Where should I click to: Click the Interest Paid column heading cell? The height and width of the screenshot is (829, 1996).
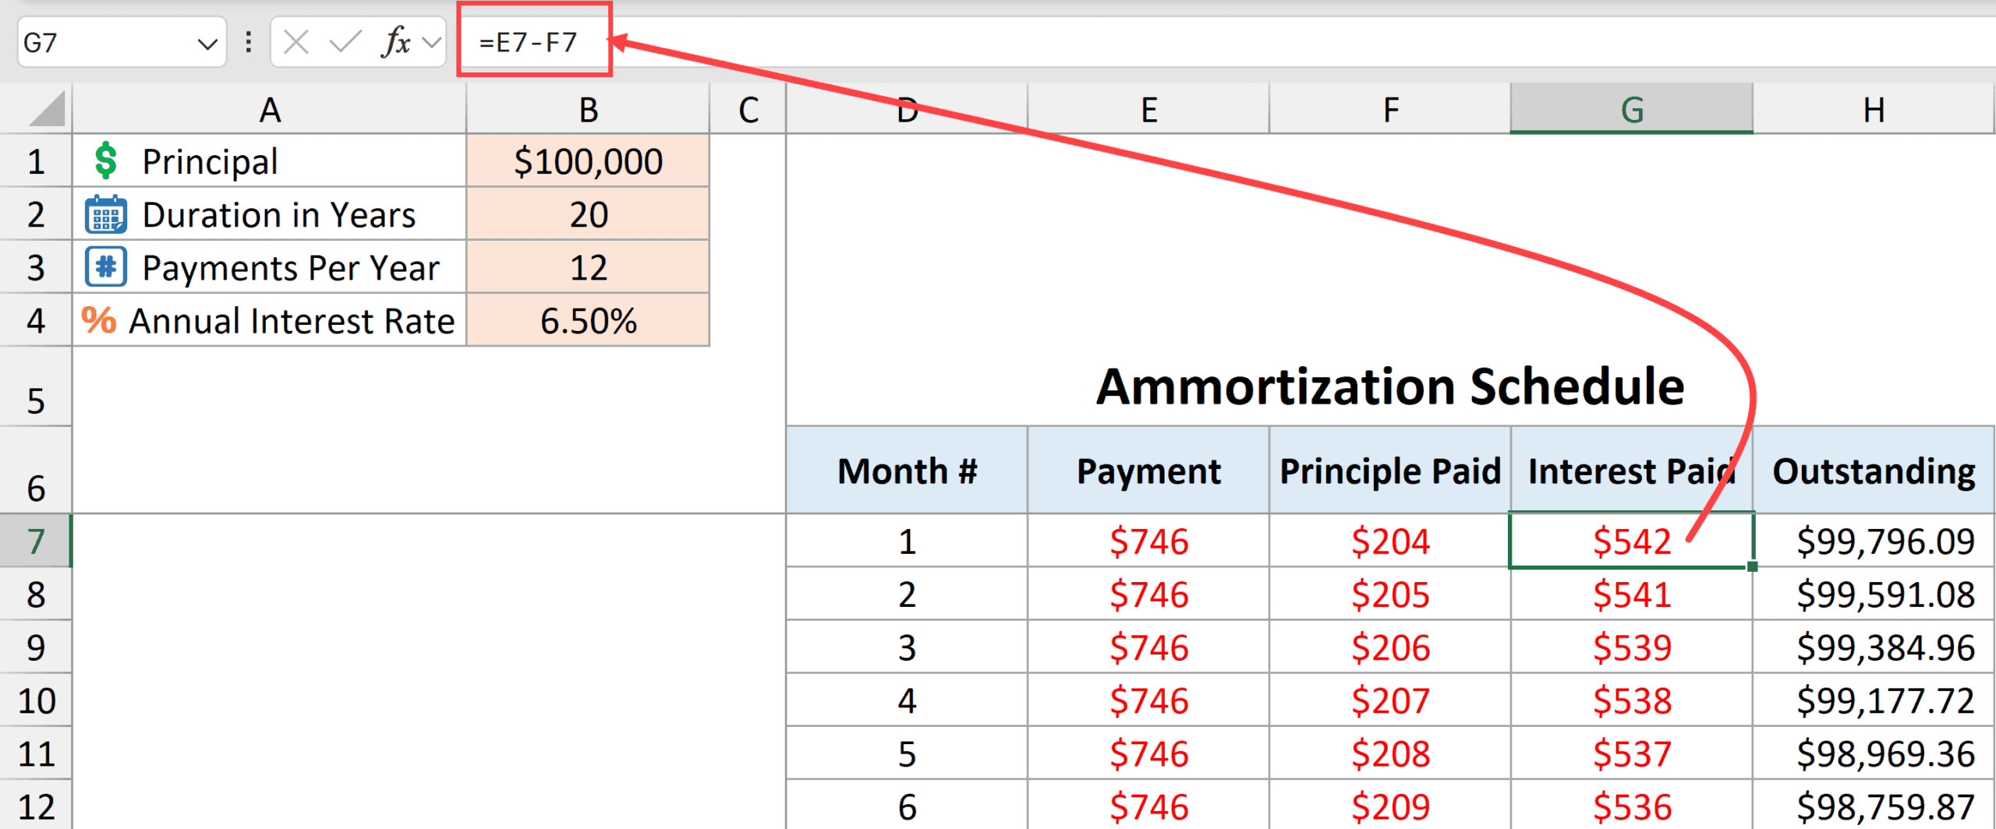(1631, 471)
